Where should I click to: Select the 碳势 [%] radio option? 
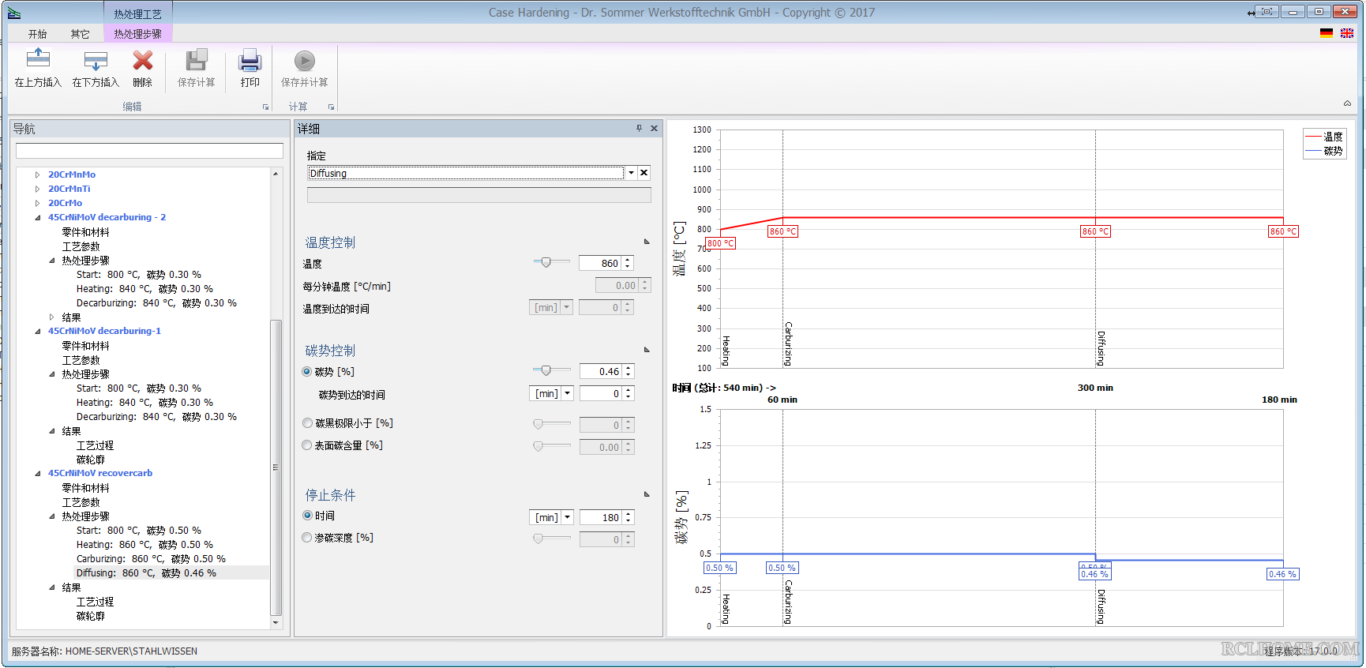[x=307, y=372]
